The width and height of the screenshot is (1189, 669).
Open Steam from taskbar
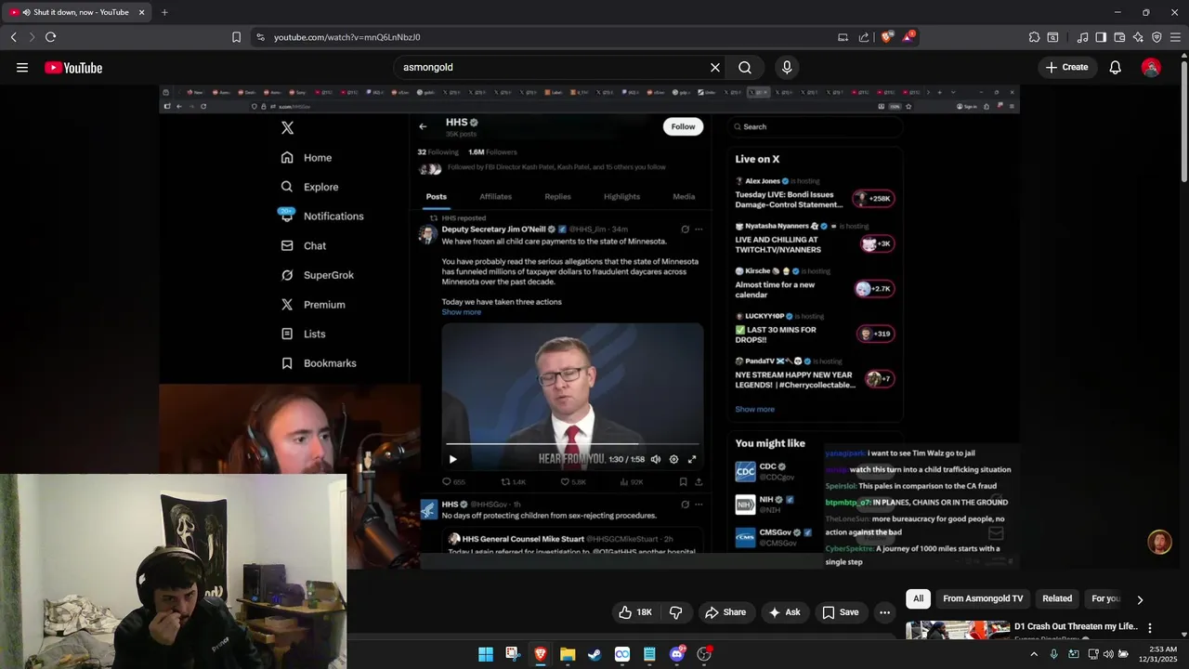point(594,654)
